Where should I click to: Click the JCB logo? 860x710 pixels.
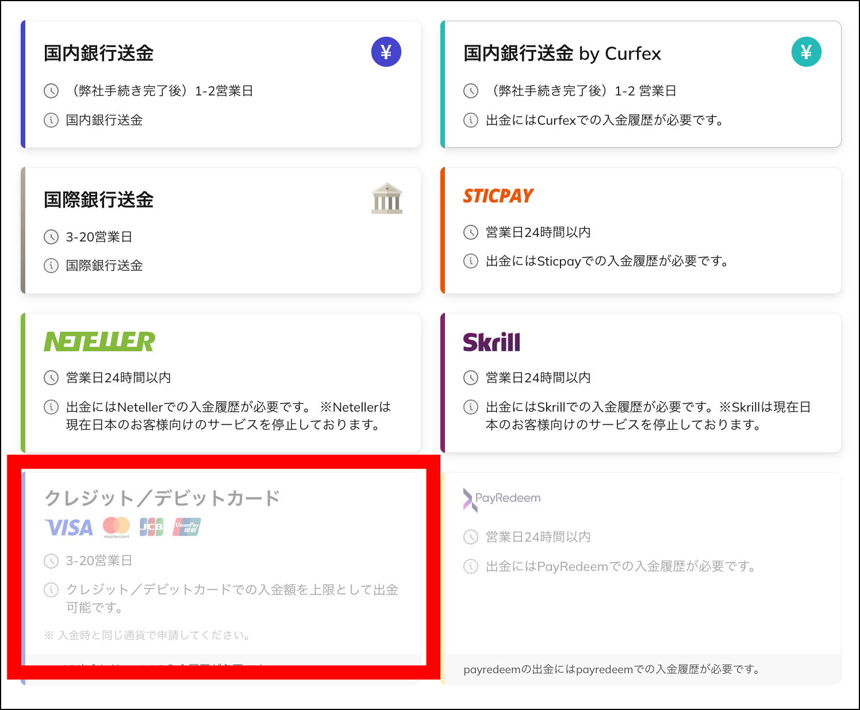[151, 527]
